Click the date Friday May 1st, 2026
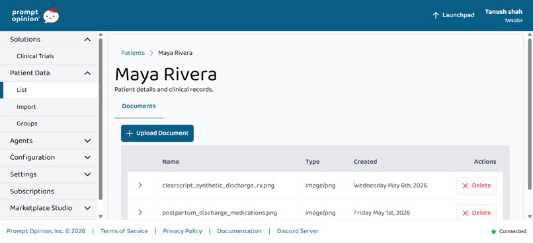533x243 pixels. coord(382,213)
